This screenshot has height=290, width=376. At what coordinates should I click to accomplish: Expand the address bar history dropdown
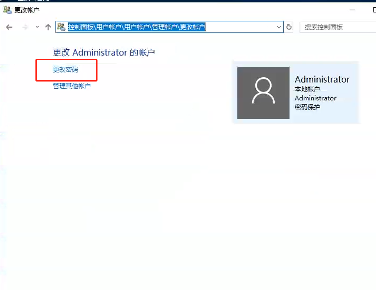[x=279, y=27]
